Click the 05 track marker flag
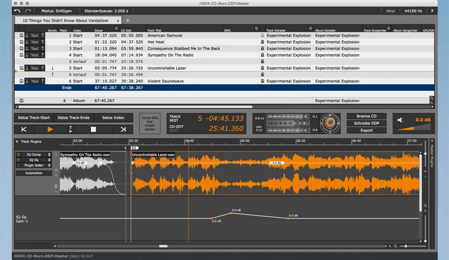Screen dimensions: 449x260 [135, 148]
